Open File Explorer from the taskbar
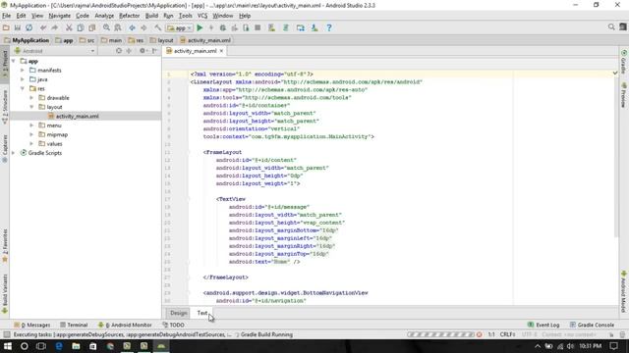 pos(76,346)
